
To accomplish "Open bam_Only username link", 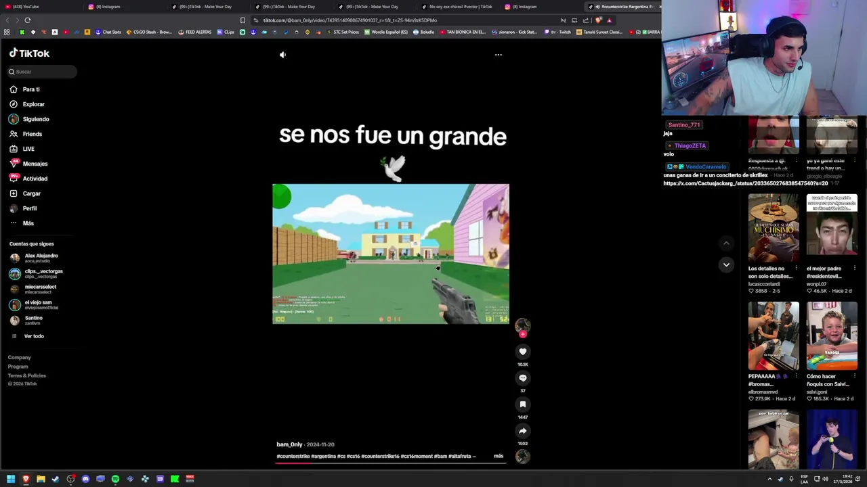I will (x=289, y=444).
